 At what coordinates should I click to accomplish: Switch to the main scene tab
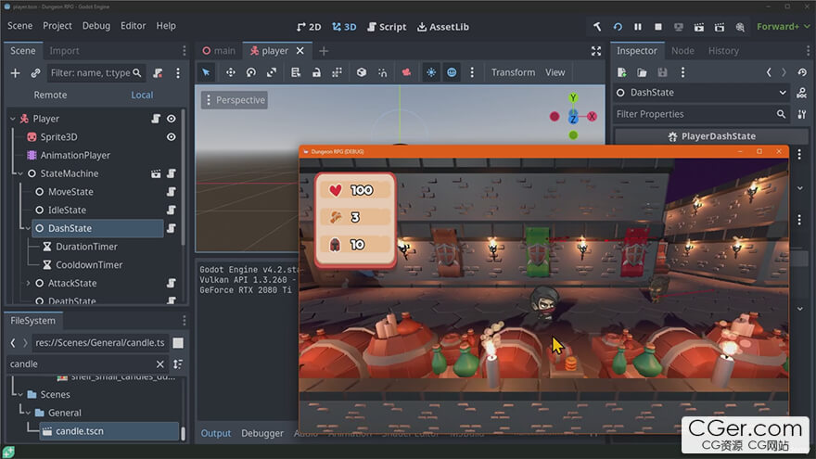click(219, 51)
